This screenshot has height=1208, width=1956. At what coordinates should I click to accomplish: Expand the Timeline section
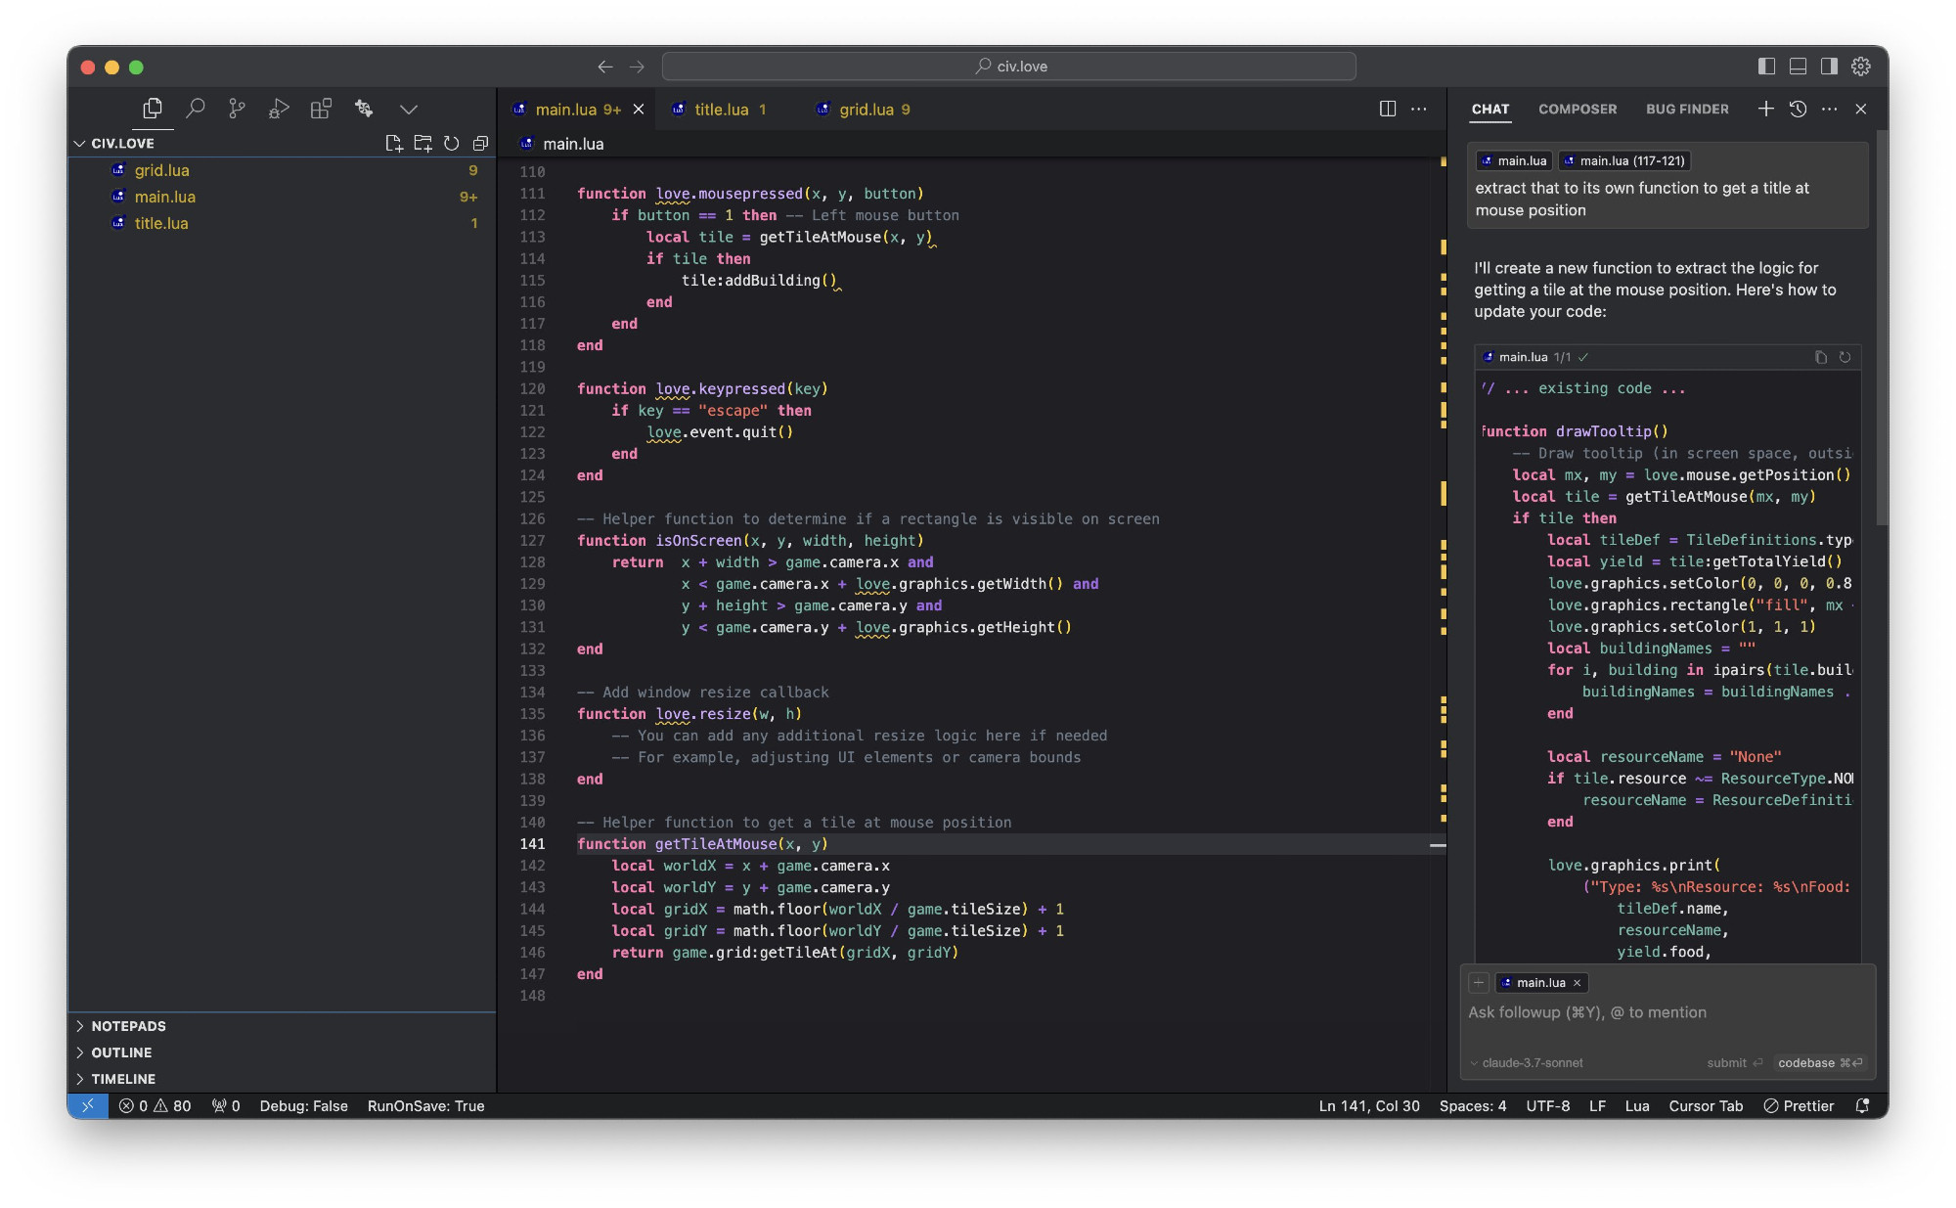(123, 1079)
